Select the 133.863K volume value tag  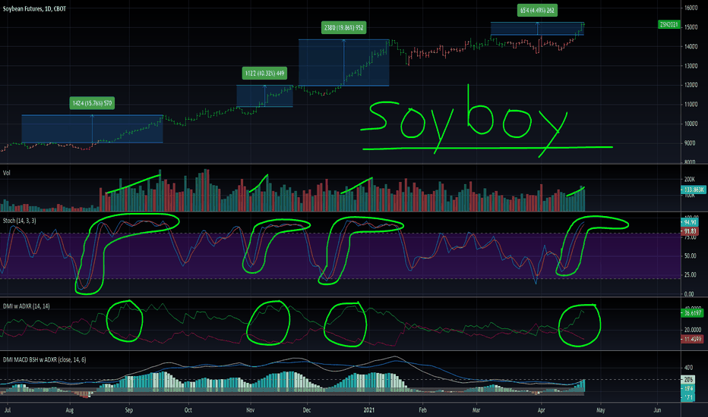[693, 190]
